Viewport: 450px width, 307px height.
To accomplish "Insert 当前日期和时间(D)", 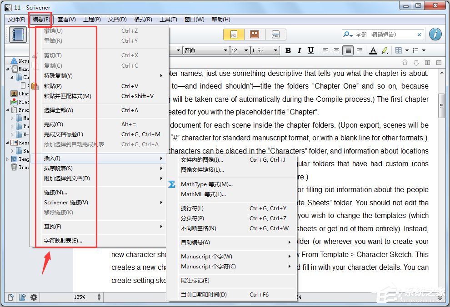I will tap(232, 294).
